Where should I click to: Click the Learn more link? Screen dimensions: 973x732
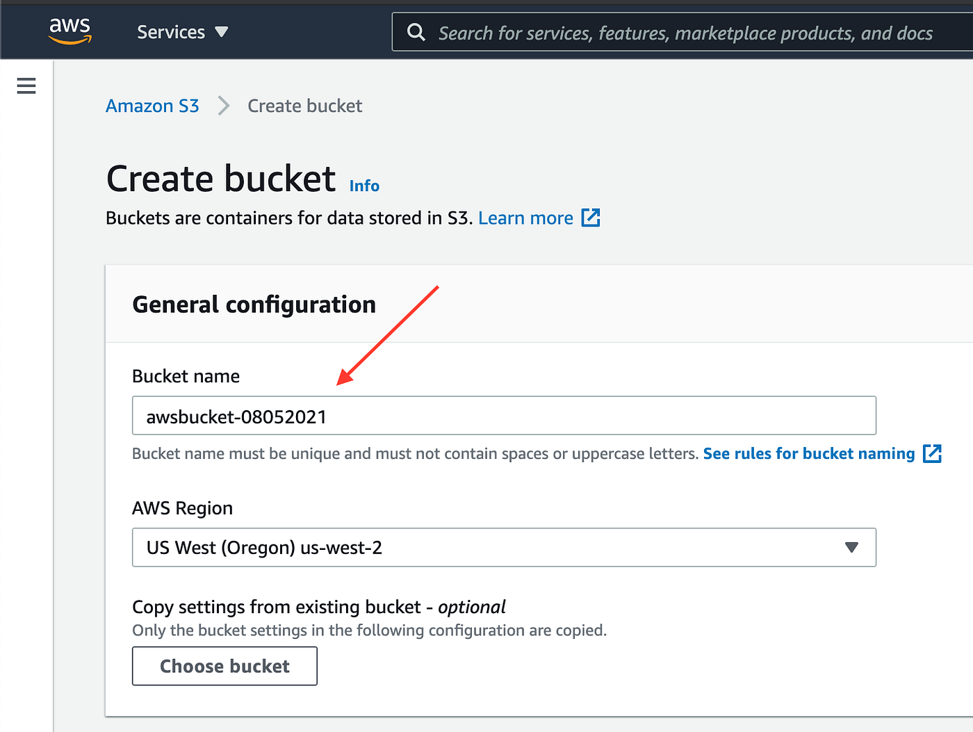(525, 218)
